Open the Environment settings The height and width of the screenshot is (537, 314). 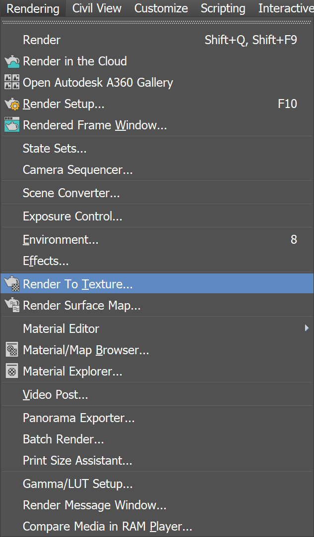(x=60, y=239)
